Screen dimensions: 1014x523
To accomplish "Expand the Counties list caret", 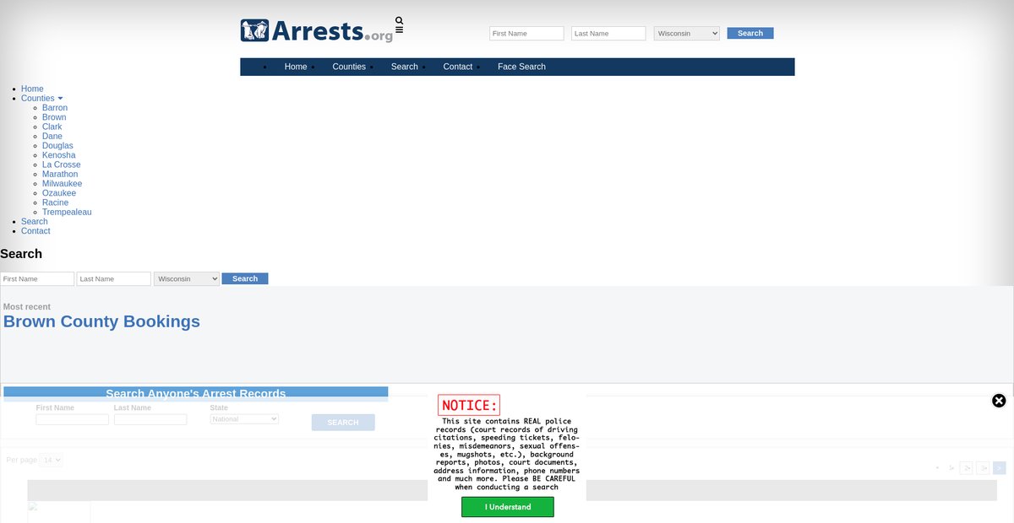I will pos(60,99).
